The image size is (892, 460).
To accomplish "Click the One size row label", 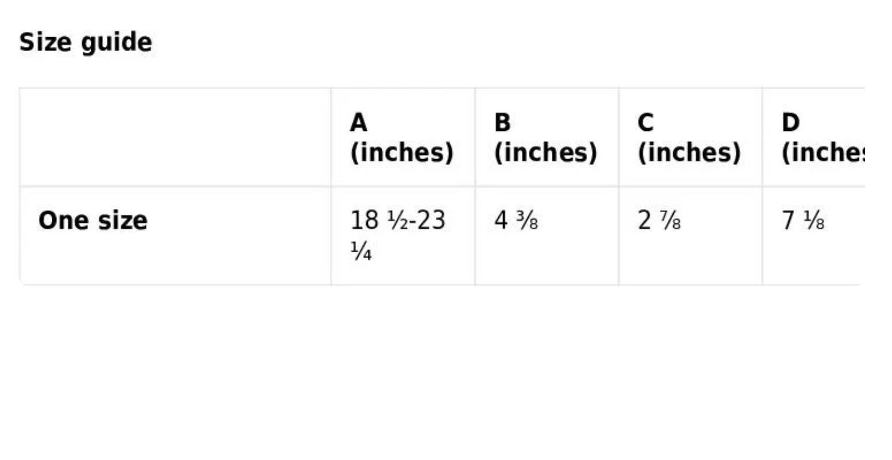I will pyautogui.click(x=93, y=220).
